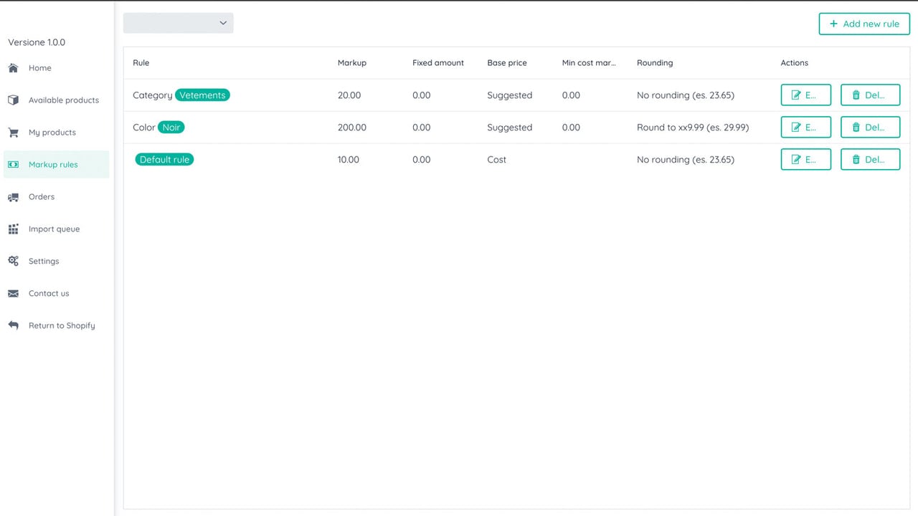Open the Import queue page

tap(56, 229)
